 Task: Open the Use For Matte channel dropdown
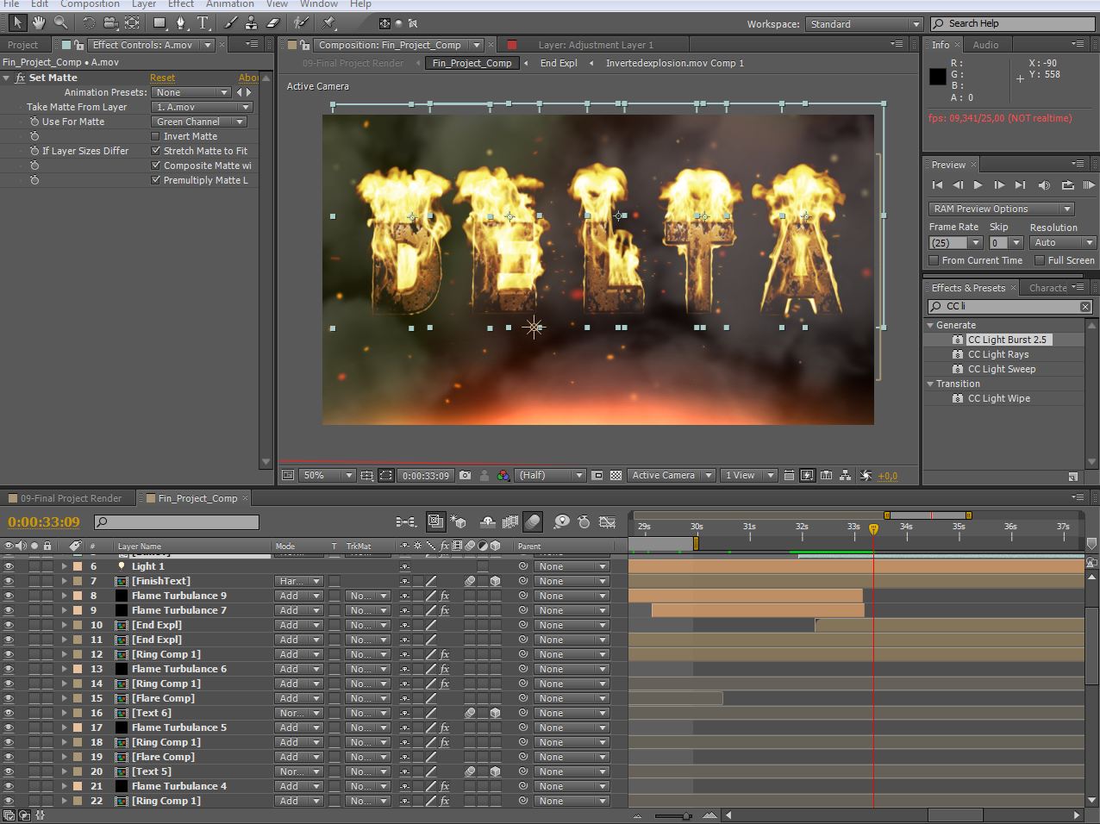[x=200, y=122]
